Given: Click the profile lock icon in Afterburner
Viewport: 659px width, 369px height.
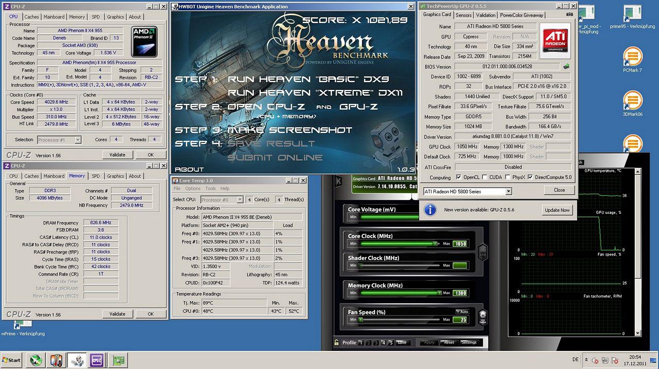Looking at the screenshot, I should pyautogui.click(x=336, y=342).
